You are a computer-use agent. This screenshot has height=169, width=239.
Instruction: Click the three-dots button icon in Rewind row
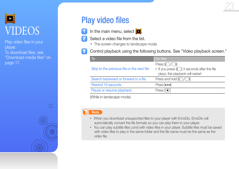[x=168, y=85]
